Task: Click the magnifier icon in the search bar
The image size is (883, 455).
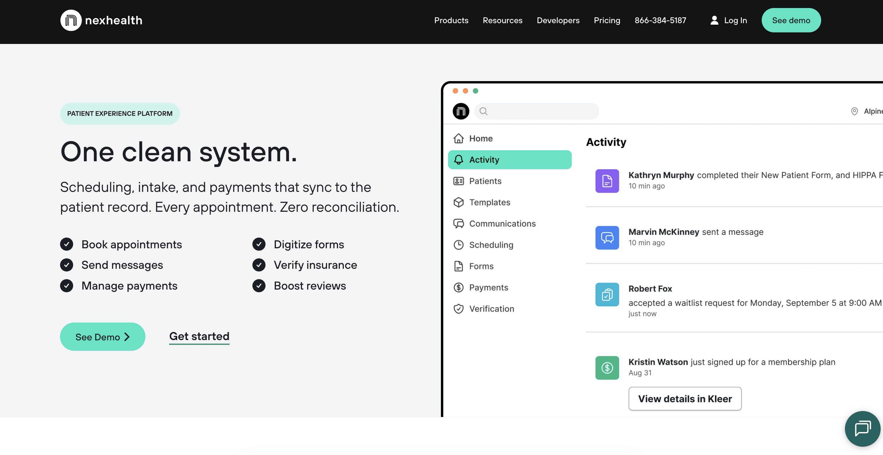Action: pyautogui.click(x=483, y=111)
